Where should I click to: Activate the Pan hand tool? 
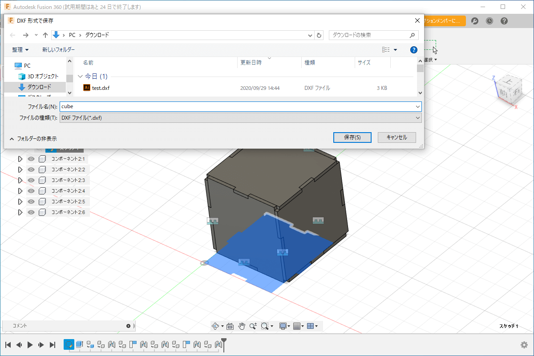pos(242,326)
